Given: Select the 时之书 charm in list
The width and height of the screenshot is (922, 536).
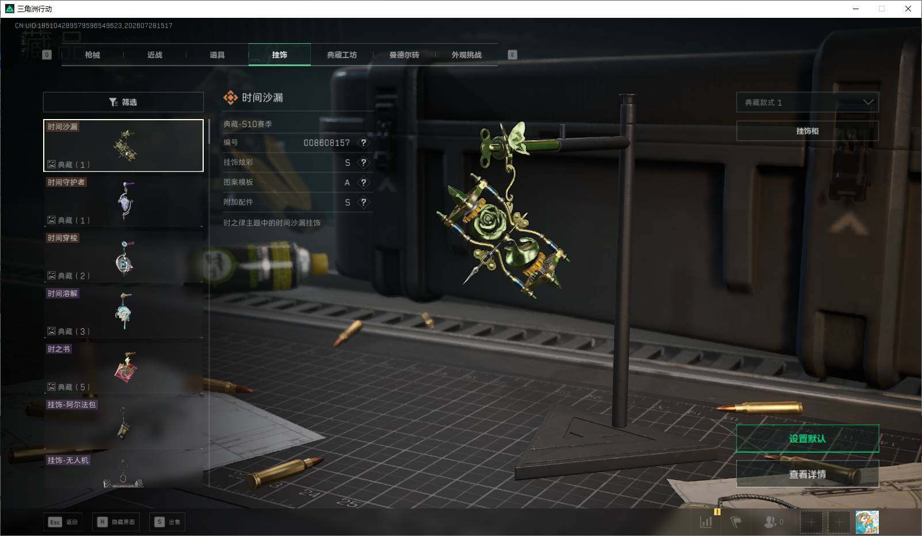Looking at the screenshot, I should 123,367.
